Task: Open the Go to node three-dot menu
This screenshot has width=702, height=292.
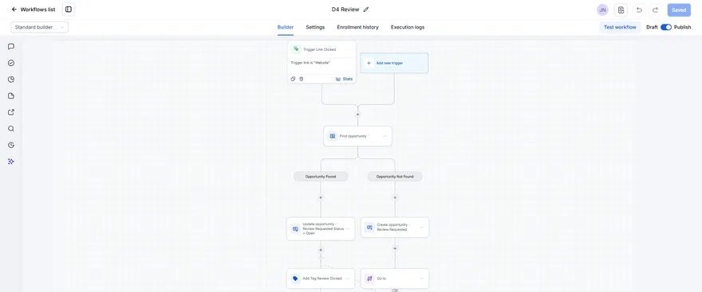Action: (422, 278)
